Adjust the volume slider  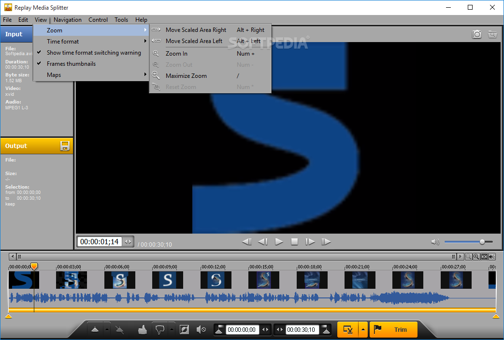point(469,241)
